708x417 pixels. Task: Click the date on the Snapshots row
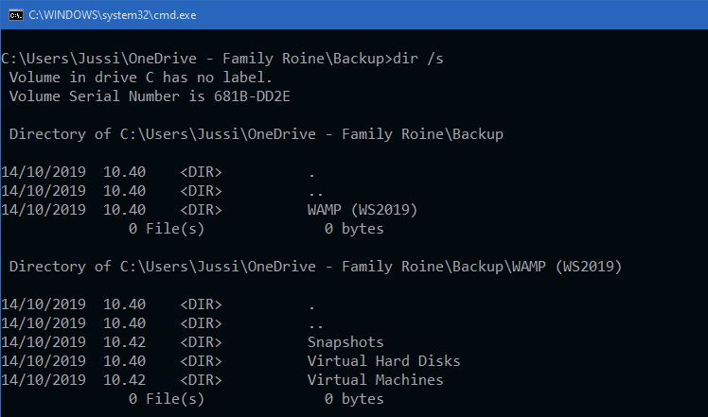(44, 342)
